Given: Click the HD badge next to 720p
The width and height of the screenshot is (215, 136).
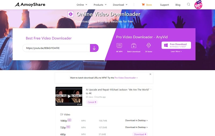Looking at the screenshot, I should [x=68, y=127].
